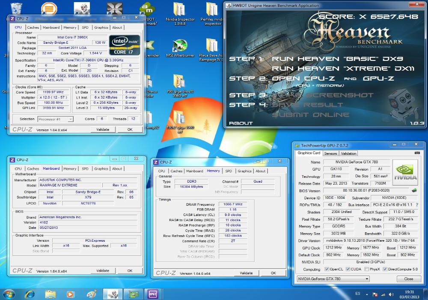The height and width of the screenshot is (300, 428).
Task: Show hidden icons in the system tray
Action: [x=367, y=294]
